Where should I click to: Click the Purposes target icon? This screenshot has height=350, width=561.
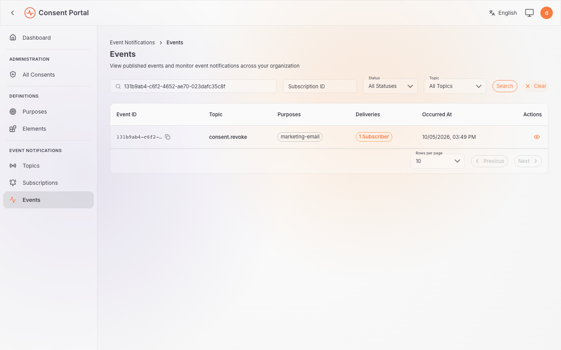coord(13,112)
